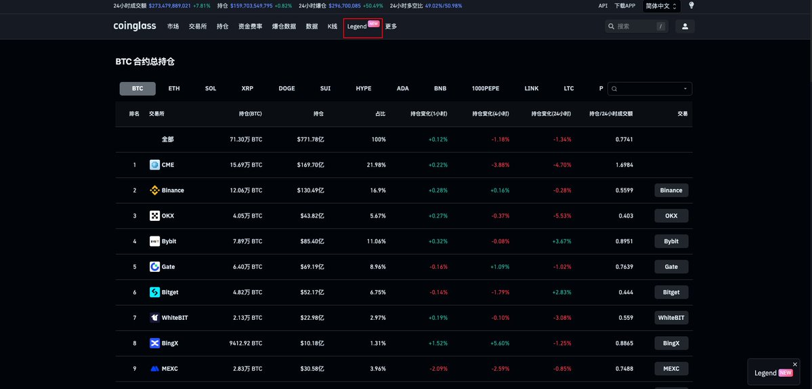Click the WhiteBIT exchange logo

[155, 318]
